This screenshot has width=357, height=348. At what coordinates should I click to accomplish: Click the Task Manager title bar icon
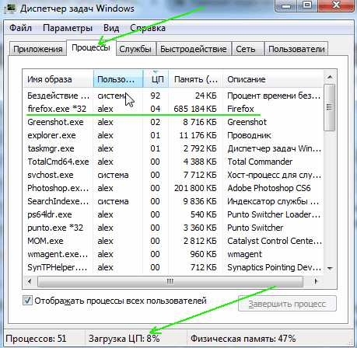point(10,9)
